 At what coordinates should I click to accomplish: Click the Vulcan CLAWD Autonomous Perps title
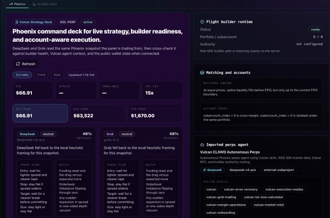tap(230, 152)
